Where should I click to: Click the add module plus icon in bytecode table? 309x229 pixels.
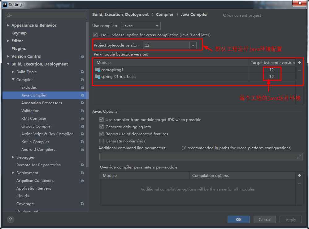[x=299, y=63]
